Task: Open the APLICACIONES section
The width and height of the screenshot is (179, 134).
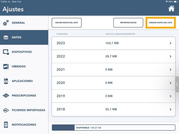Action: click(24, 81)
